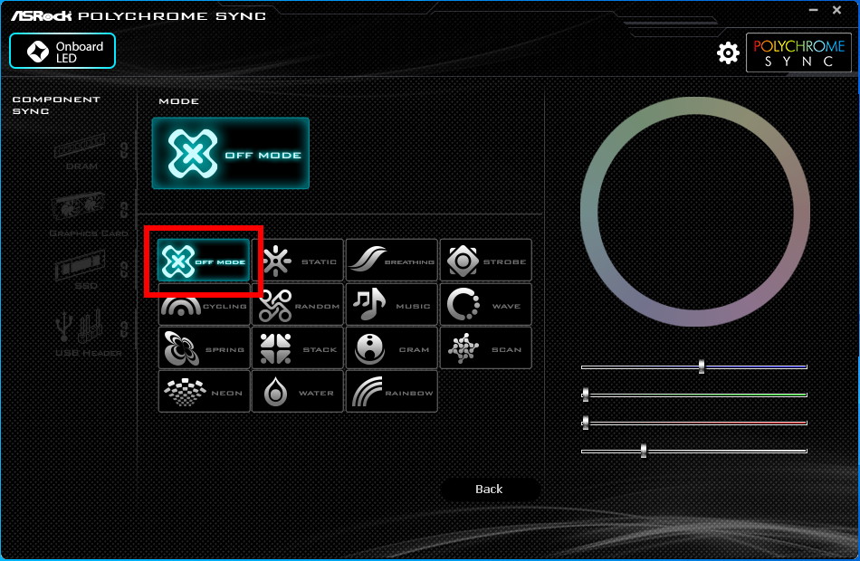Image resolution: width=860 pixels, height=561 pixels.
Task: Click the SSD component icon
Action: coord(80,265)
